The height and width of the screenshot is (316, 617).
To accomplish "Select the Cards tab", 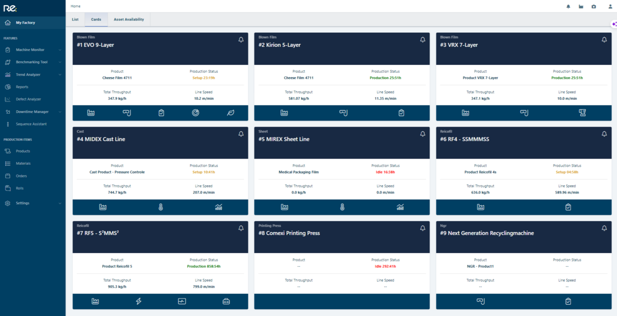I will click(x=96, y=20).
